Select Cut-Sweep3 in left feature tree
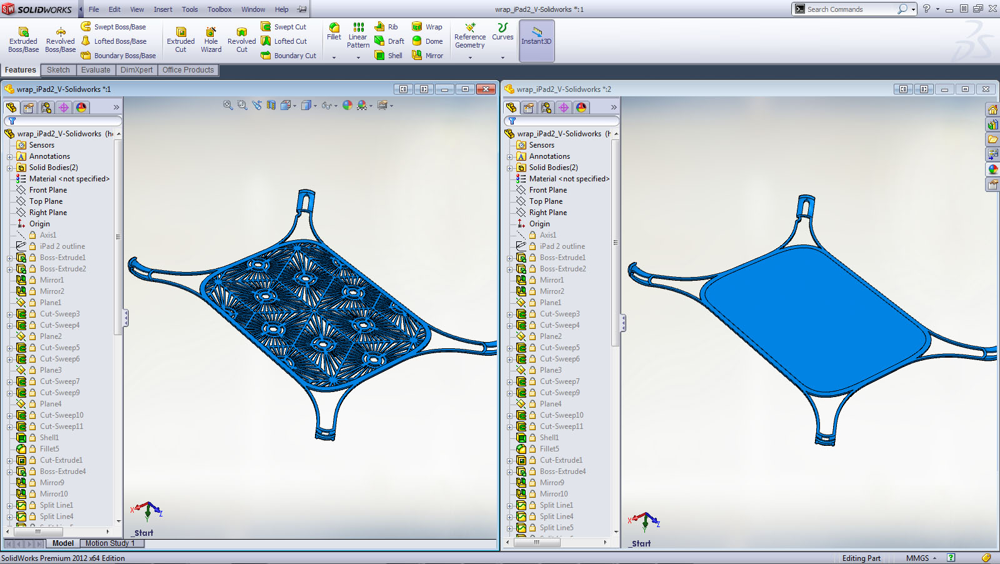This screenshot has height=564, width=1000. coord(59,314)
